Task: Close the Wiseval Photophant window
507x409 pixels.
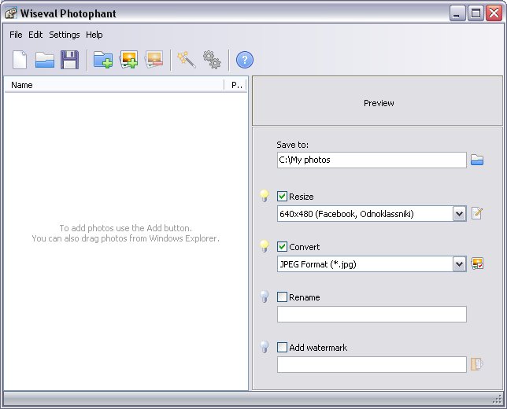Action: click(494, 13)
